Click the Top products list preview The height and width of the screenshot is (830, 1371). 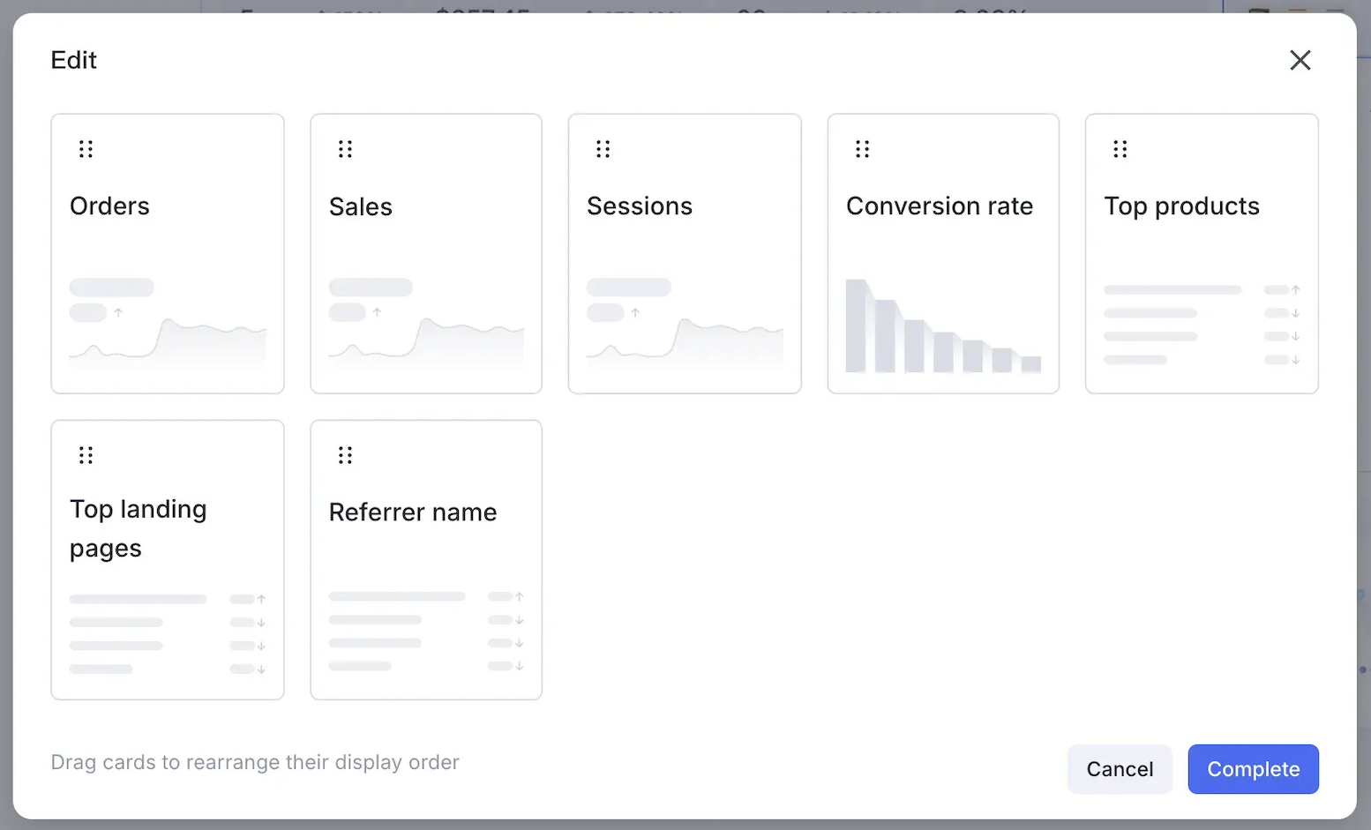(x=1202, y=325)
